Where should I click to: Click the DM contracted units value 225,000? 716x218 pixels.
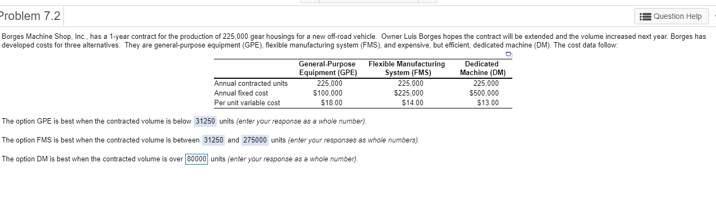(486, 83)
